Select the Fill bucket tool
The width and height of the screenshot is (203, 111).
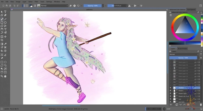point(2,51)
